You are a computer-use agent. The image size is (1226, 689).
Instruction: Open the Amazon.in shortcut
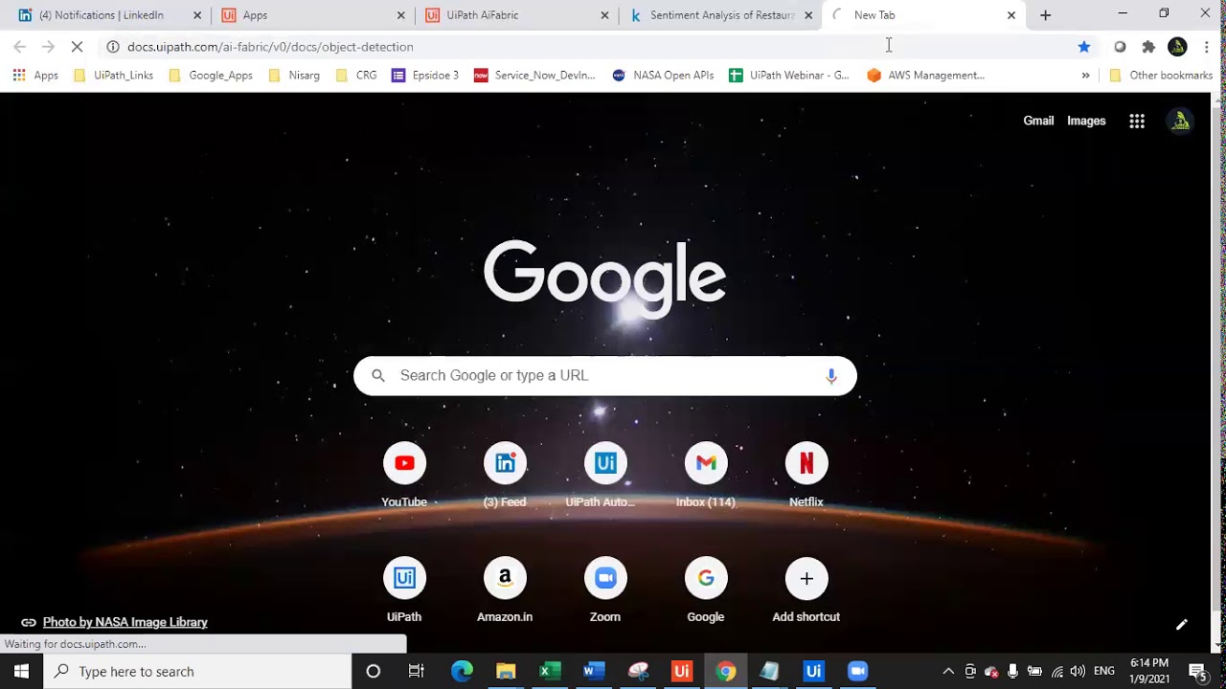(505, 589)
